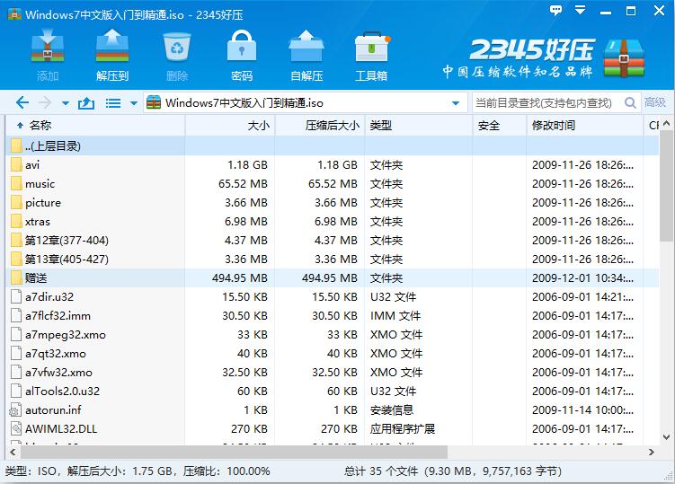Go back with the left arrow

pyautogui.click(x=22, y=103)
